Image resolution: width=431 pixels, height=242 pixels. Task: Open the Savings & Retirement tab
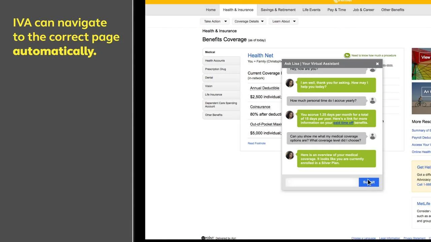click(278, 10)
